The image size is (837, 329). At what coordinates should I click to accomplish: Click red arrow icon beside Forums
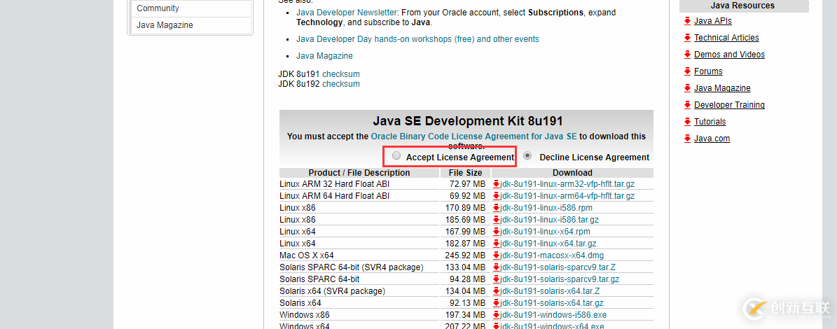pyautogui.click(x=688, y=71)
